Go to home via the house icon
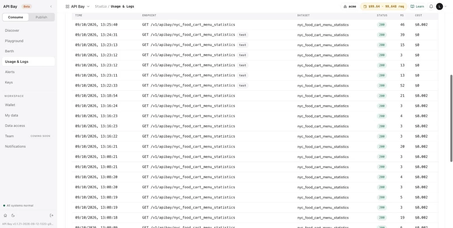The height and width of the screenshot is (228, 453). [x=5, y=215]
